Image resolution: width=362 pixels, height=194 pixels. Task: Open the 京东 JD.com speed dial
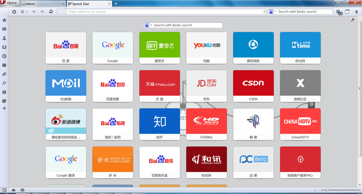pyautogui.click(x=207, y=86)
